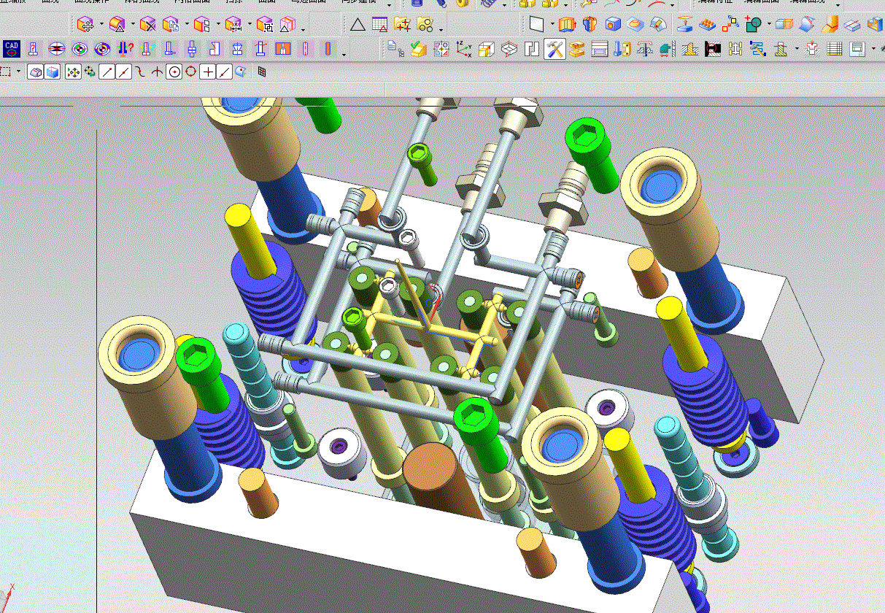Click the cube with dimension arrows icon
Image resolution: width=885 pixels, height=613 pixels.
pyautogui.click(x=233, y=25)
